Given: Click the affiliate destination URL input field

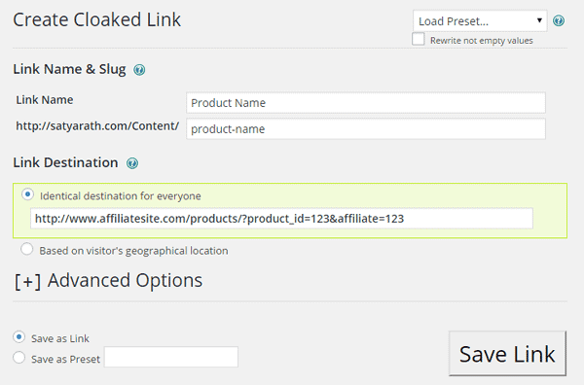Looking at the screenshot, I should [281, 219].
